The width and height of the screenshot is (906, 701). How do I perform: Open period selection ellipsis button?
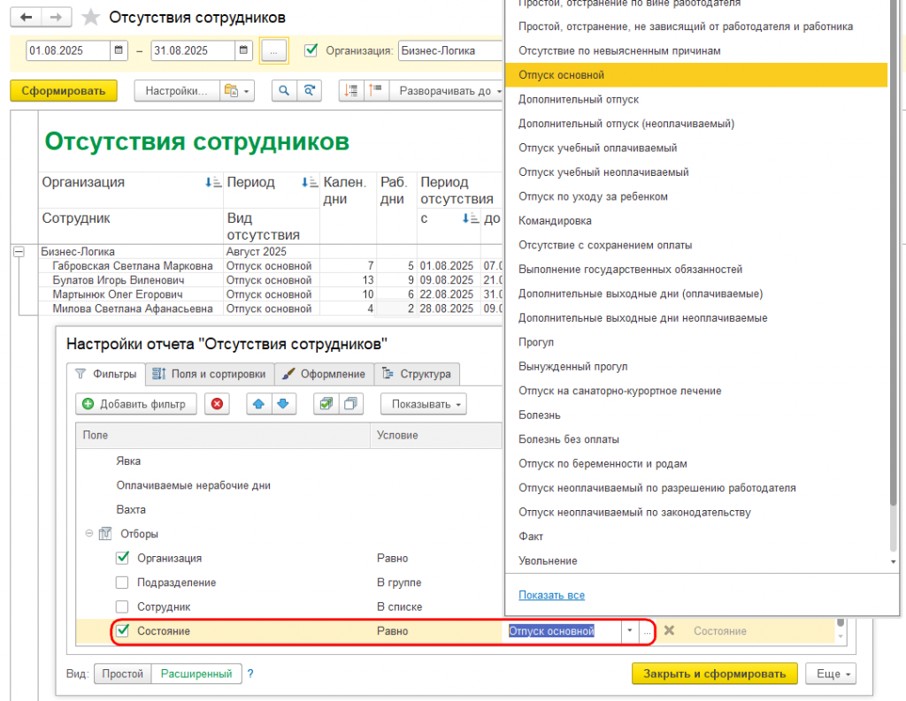click(x=274, y=50)
